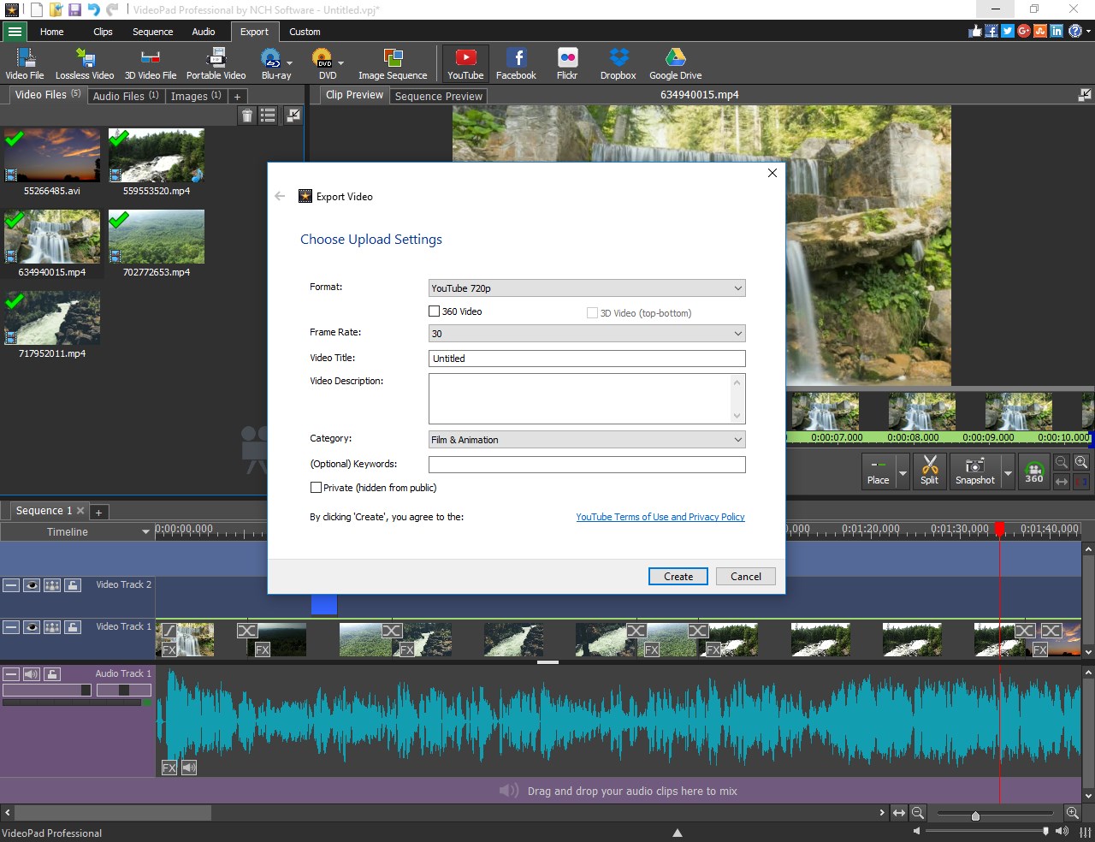Select the Facebook upload destination

(516, 62)
